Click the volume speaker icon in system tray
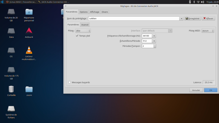The image size is (219, 123). tap(202, 2)
